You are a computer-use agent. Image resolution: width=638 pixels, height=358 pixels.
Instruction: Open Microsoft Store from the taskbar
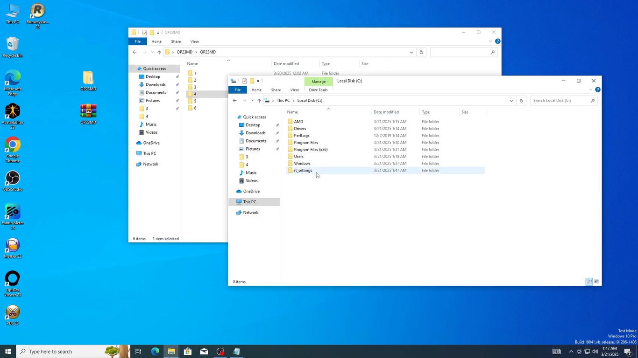coord(187,351)
